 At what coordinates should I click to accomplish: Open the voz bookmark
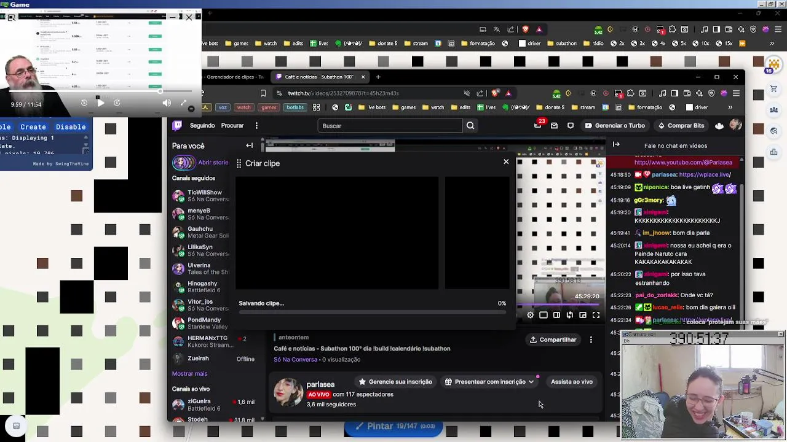pos(223,107)
